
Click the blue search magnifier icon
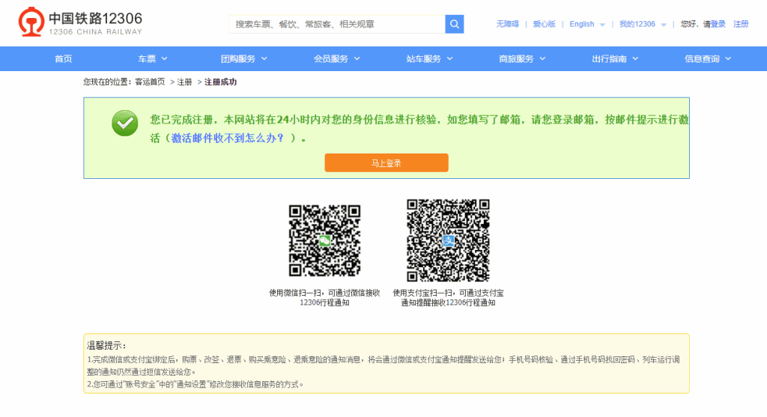coord(454,24)
